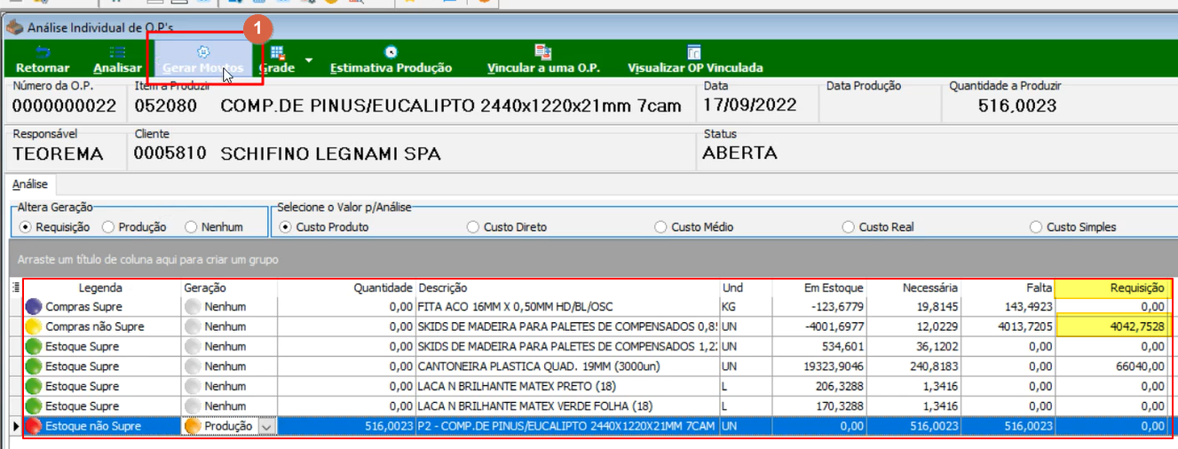Click the empty Data Produção field
Image resolution: width=1178 pixels, height=449 pixels.
point(879,106)
